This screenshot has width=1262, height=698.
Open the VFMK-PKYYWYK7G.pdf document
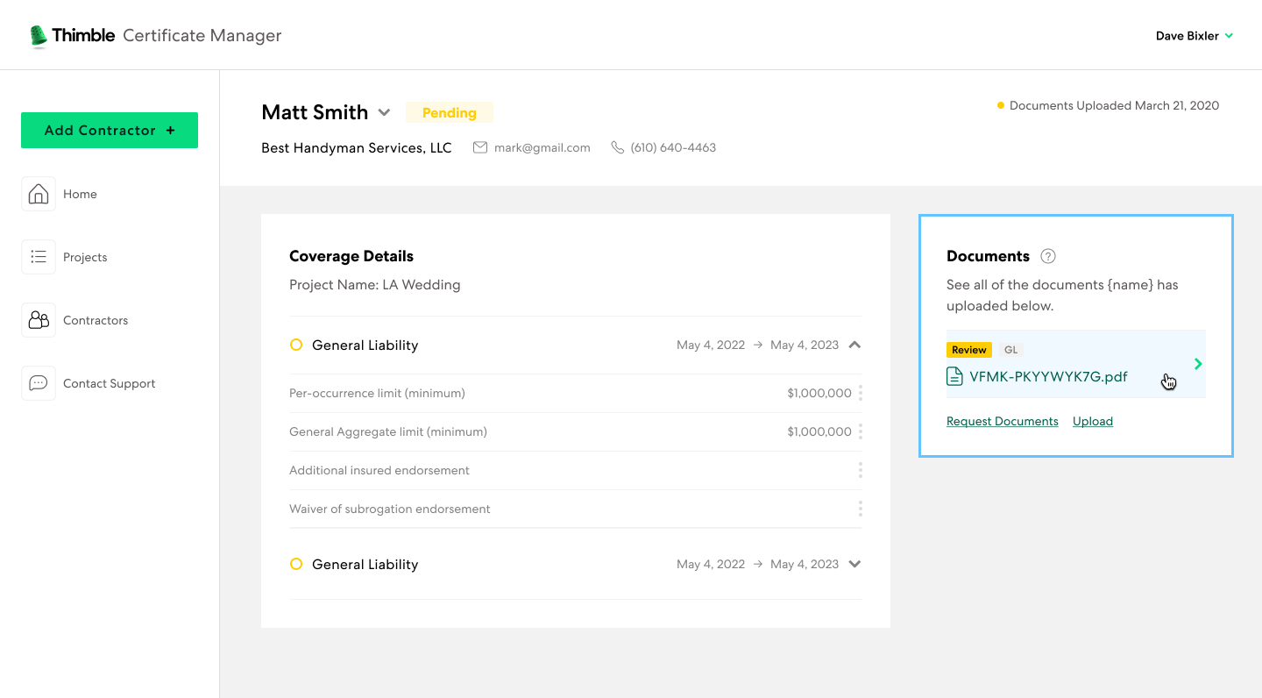[x=1076, y=364]
